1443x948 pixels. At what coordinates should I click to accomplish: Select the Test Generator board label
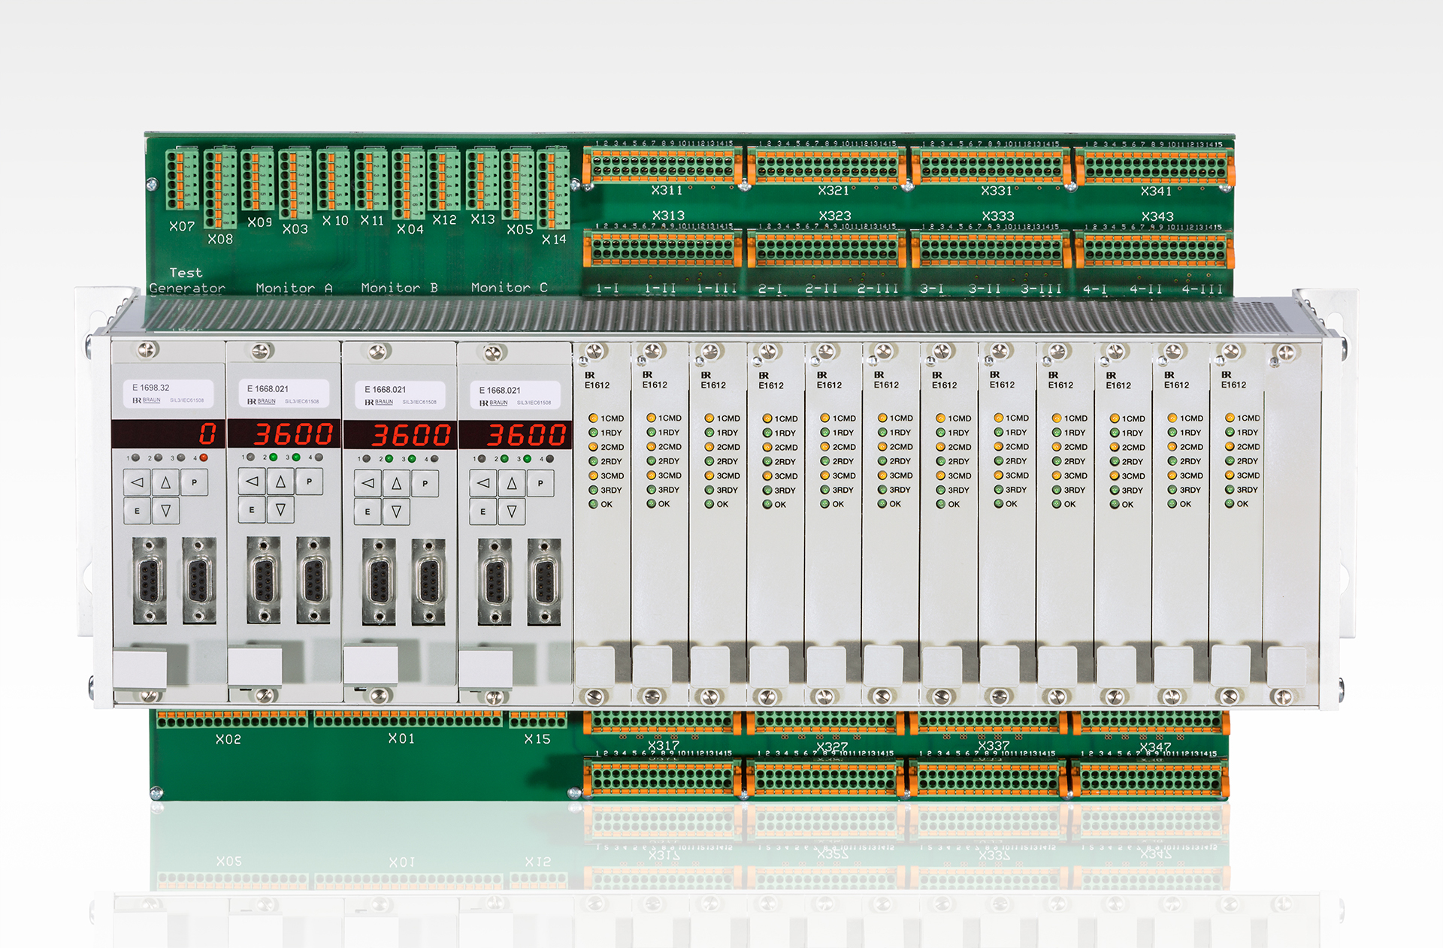click(x=187, y=280)
